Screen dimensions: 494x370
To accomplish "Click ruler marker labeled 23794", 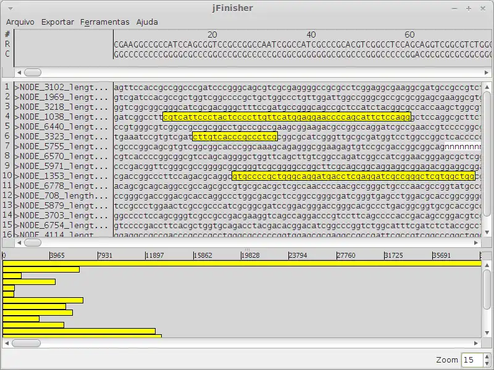I will pyautogui.click(x=298, y=255).
